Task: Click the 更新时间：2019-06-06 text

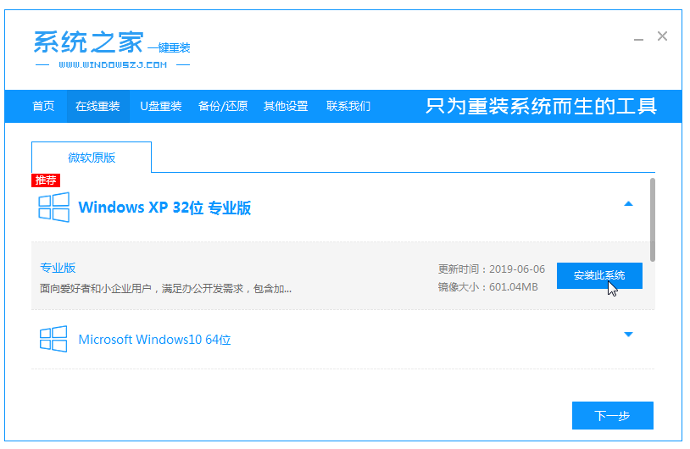Action: pos(492,269)
